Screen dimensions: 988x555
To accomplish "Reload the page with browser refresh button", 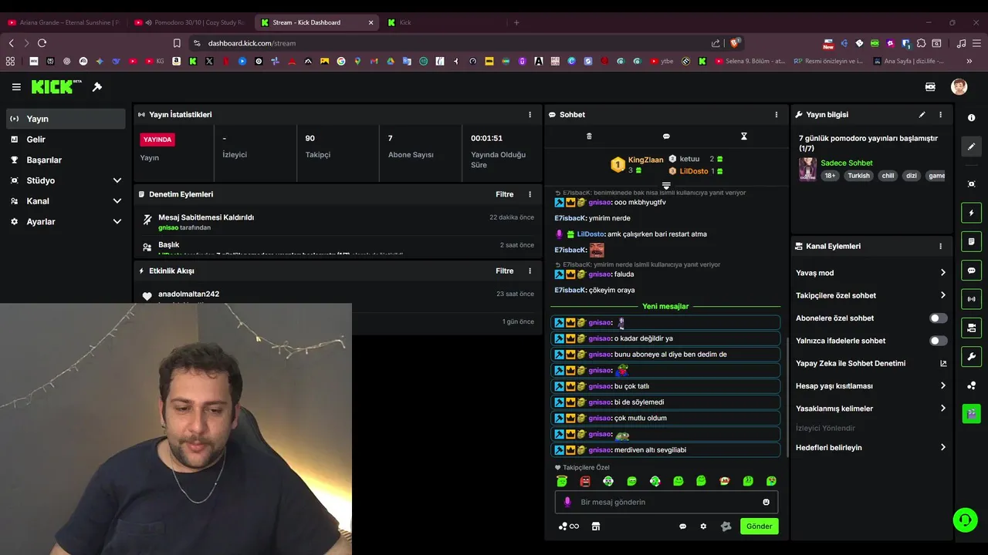I will coord(42,43).
